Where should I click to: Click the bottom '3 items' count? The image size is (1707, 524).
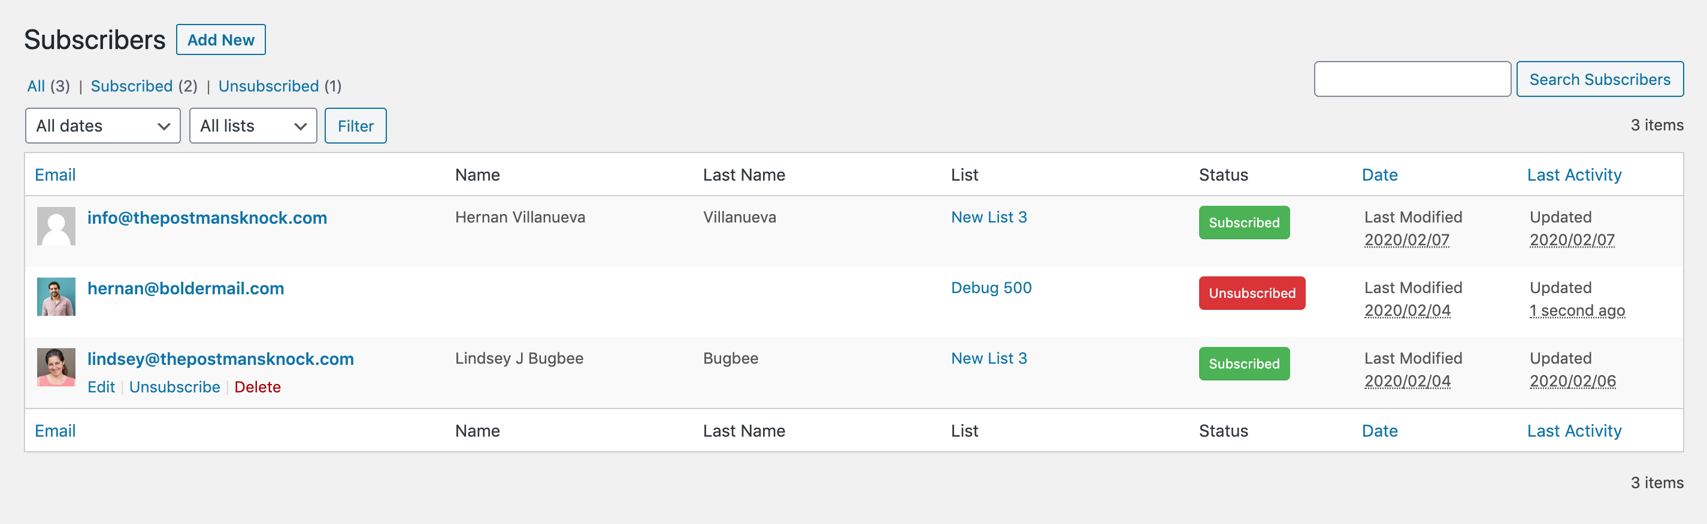(1657, 483)
